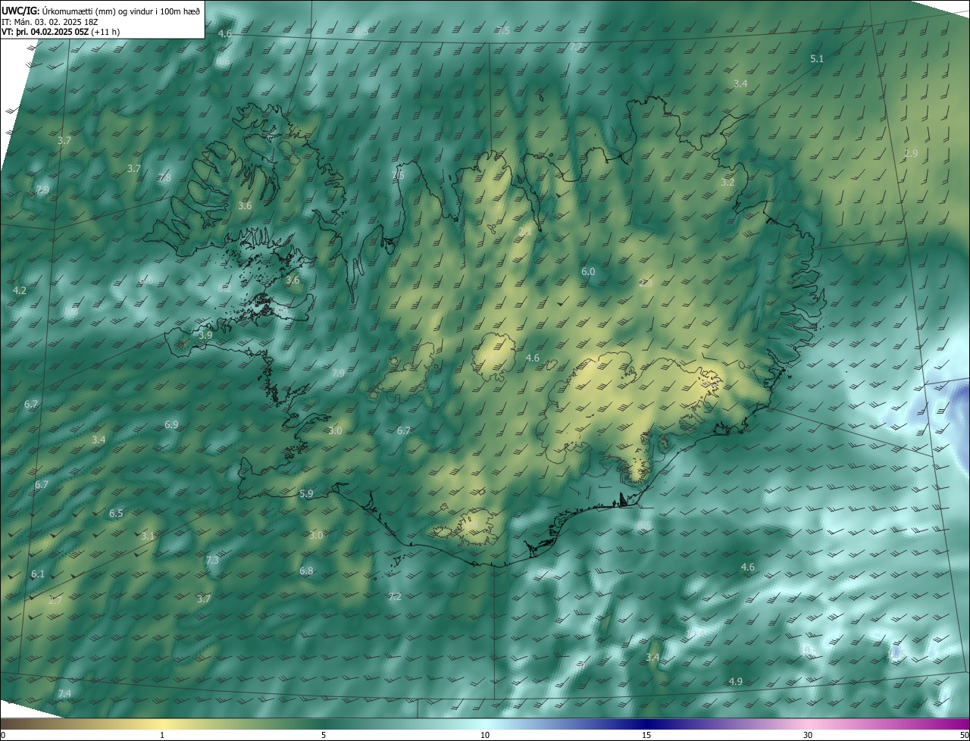Click the value label 3.2 on the map

click(727, 183)
